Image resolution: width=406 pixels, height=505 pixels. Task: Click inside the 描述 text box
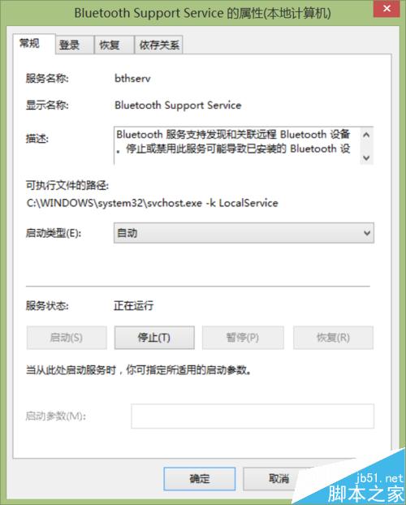(x=237, y=145)
